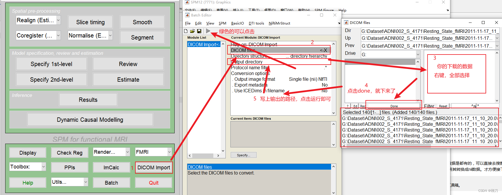The width and height of the screenshot is (502, 195).
Task: Open the Toolbox: dropdown
Action: point(44,167)
